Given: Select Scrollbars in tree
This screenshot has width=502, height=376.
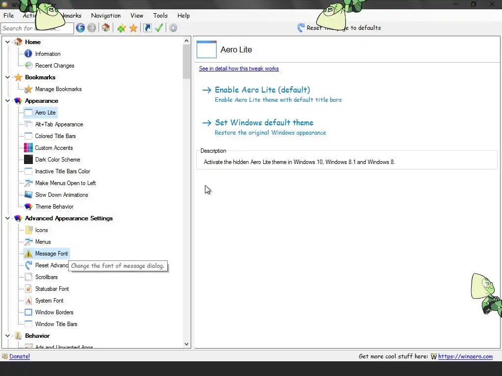Looking at the screenshot, I should [x=47, y=277].
